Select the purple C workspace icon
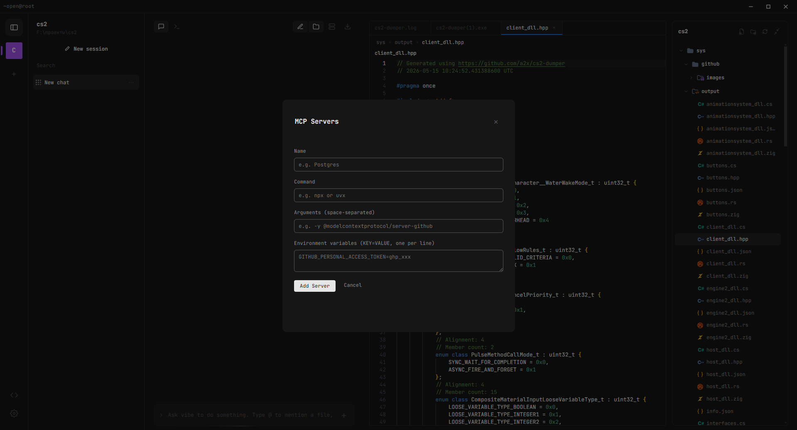The height and width of the screenshot is (430, 797). coord(14,51)
